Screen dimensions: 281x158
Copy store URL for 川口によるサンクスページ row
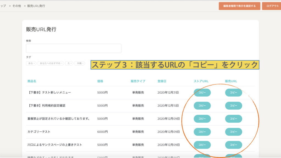pos(202,145)
